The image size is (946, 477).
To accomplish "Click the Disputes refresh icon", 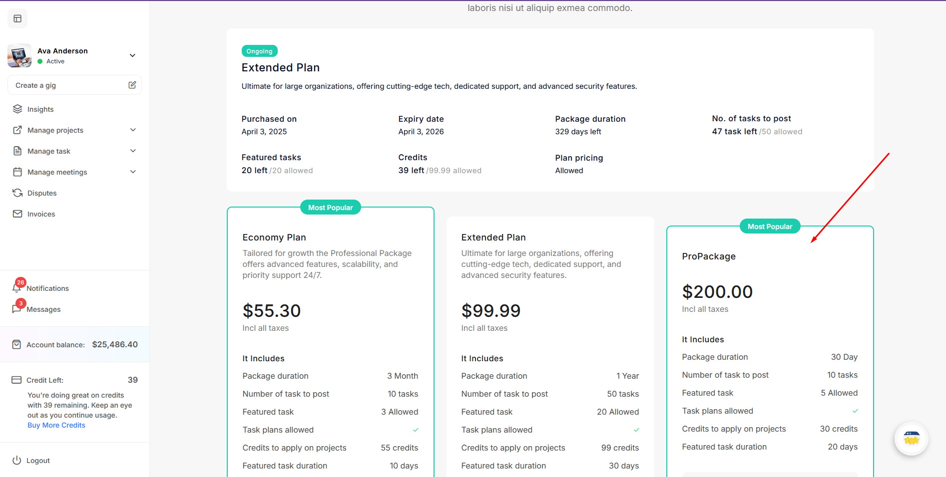I will click(x=17, y=193).
